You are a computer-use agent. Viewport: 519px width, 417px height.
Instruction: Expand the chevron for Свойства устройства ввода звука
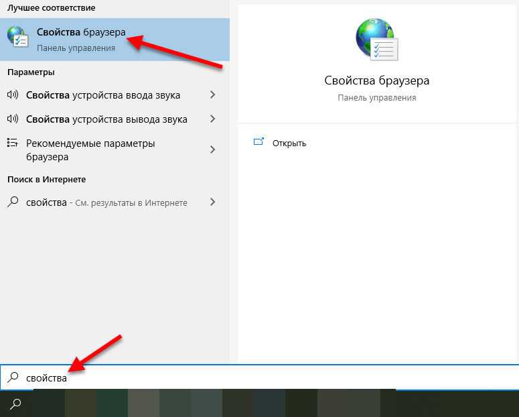click(212, 95)
